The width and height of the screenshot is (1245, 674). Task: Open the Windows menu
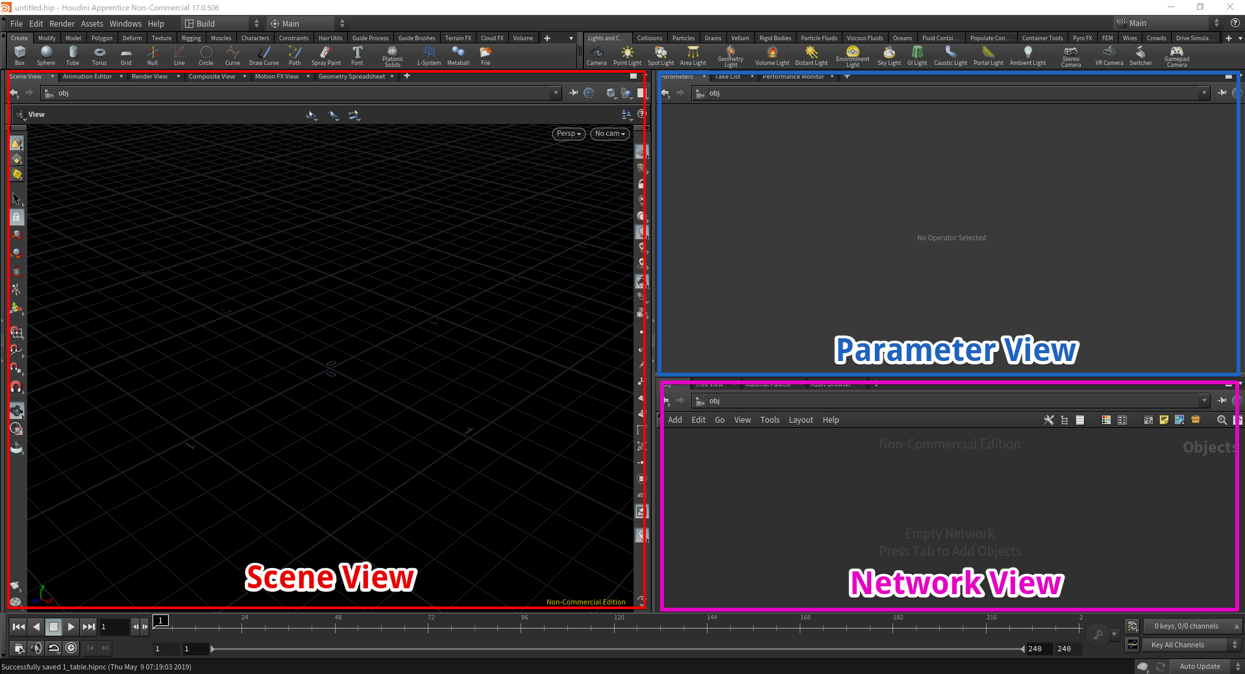(125, 23)
